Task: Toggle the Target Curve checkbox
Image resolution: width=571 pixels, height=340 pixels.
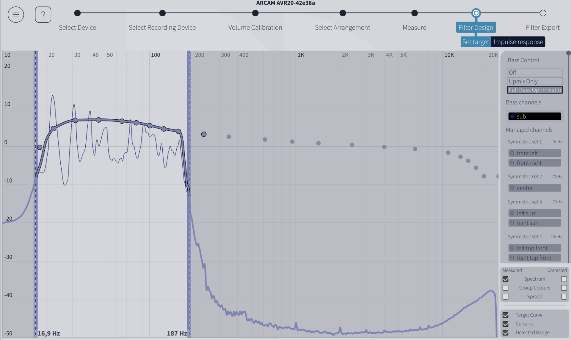Action: (506, 315)
